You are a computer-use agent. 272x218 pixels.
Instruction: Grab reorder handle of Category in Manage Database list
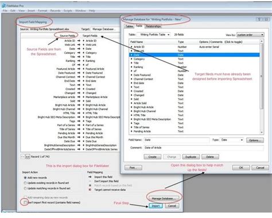point(131,59)
